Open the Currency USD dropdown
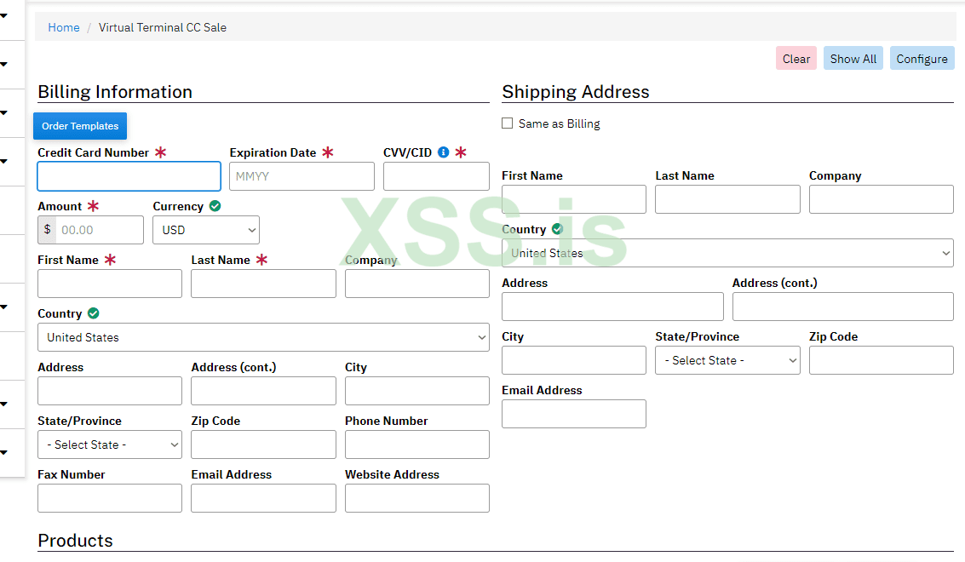 [x=206, y=230]
